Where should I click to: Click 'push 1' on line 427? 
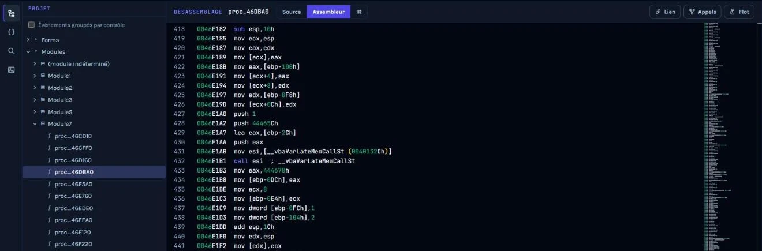point(245,114)
